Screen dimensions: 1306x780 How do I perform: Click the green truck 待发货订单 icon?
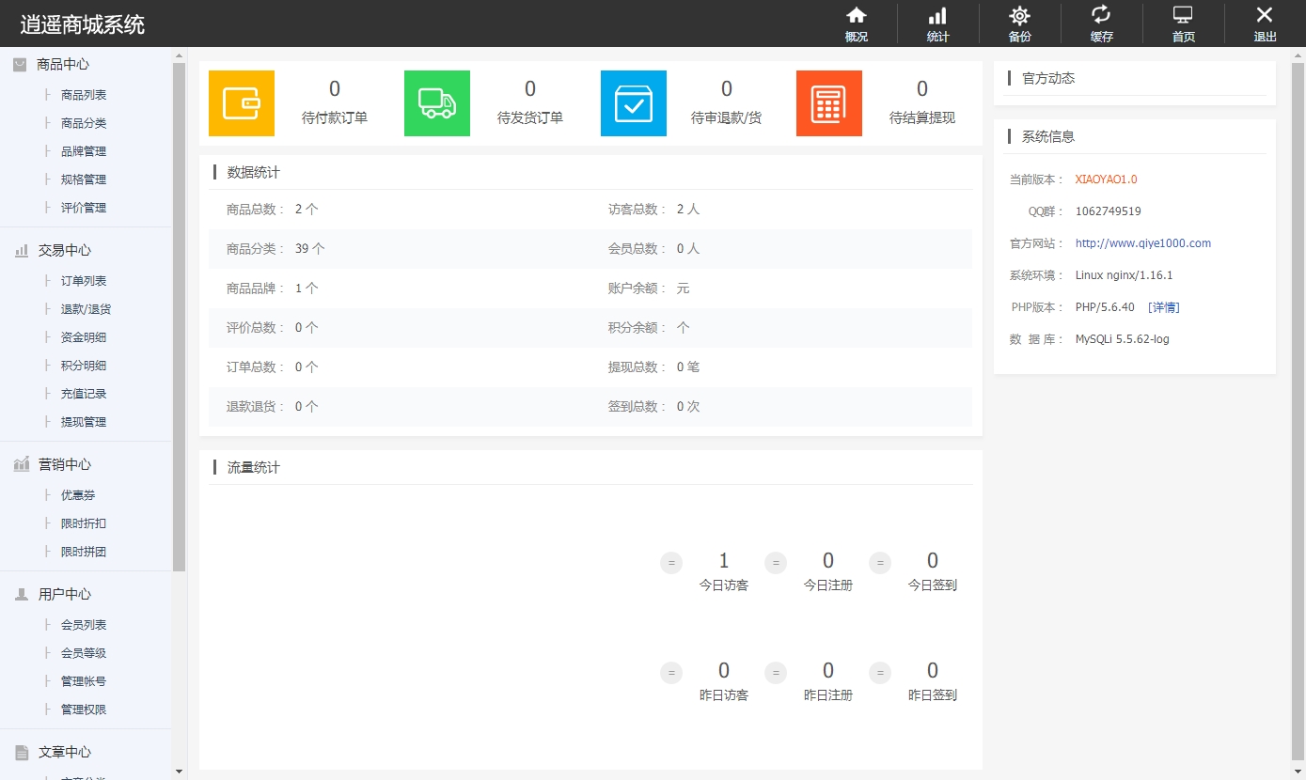(437, 103)
